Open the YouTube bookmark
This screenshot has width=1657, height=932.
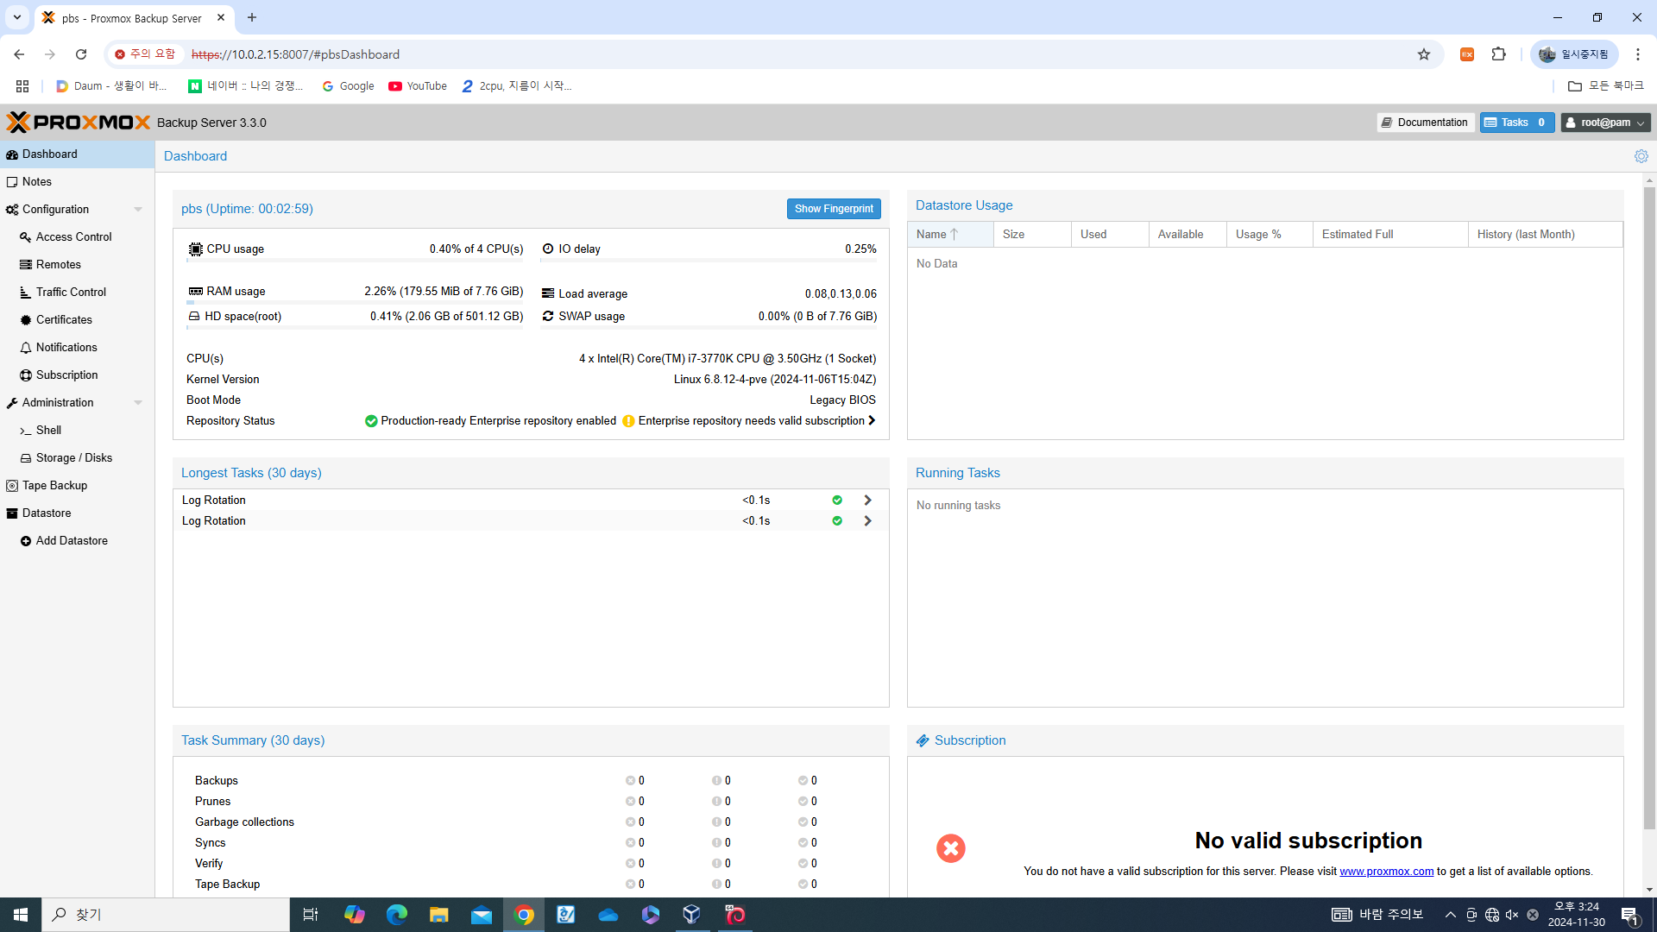[x=418, y=86]
